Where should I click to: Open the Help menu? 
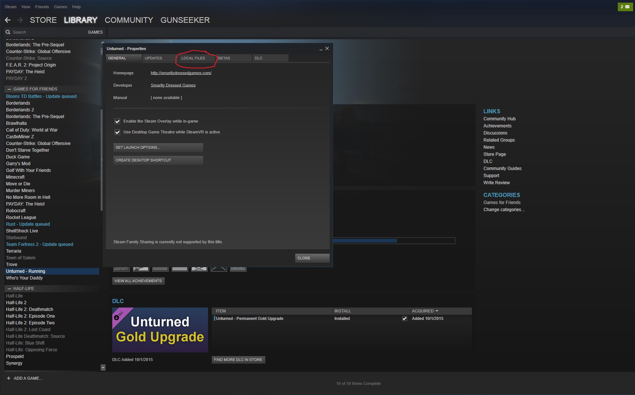point(76,7)
